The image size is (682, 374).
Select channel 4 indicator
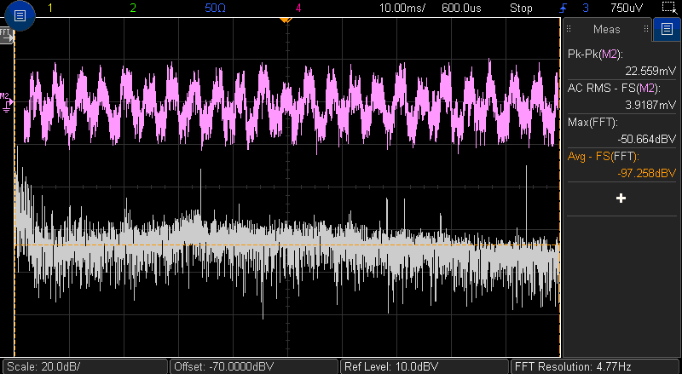pos(298,8)
